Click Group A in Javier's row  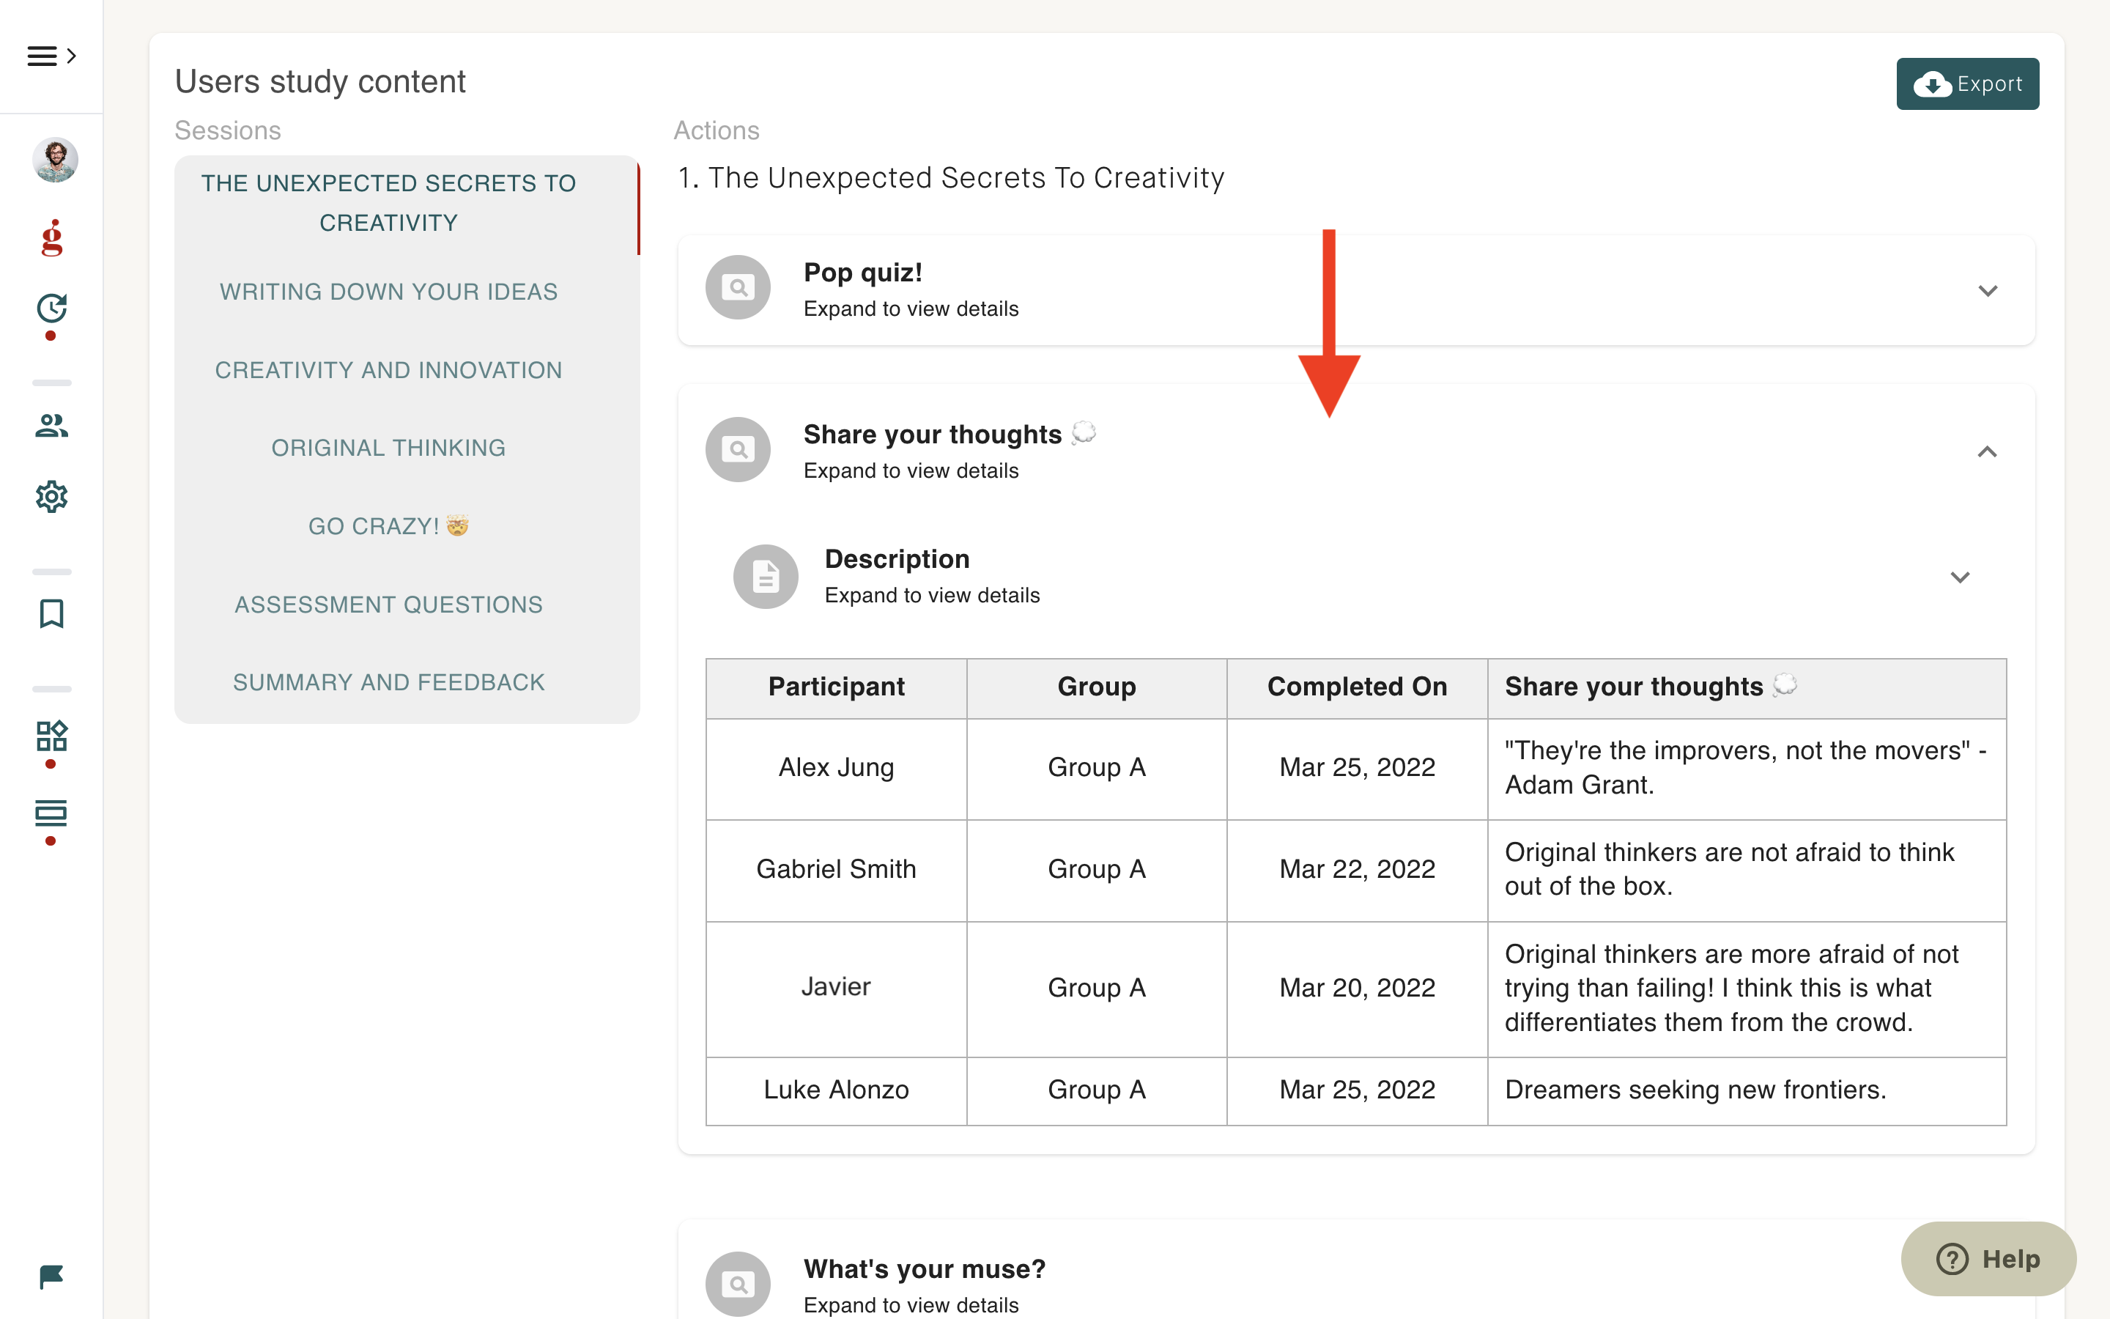click(1096, 988)
